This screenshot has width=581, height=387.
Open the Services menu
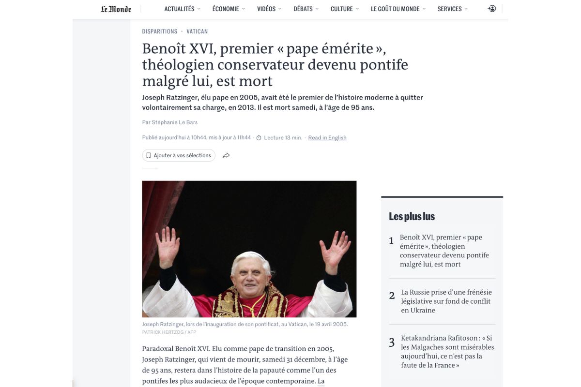pyautogui.click(x=453, y=9)
